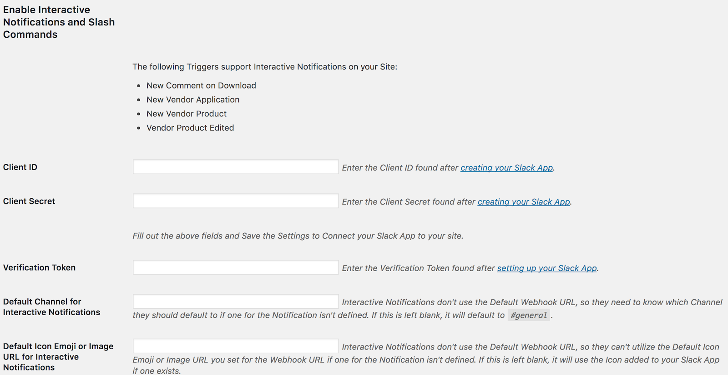
Task: Click the #general code snippet
Action: [529, 315]
